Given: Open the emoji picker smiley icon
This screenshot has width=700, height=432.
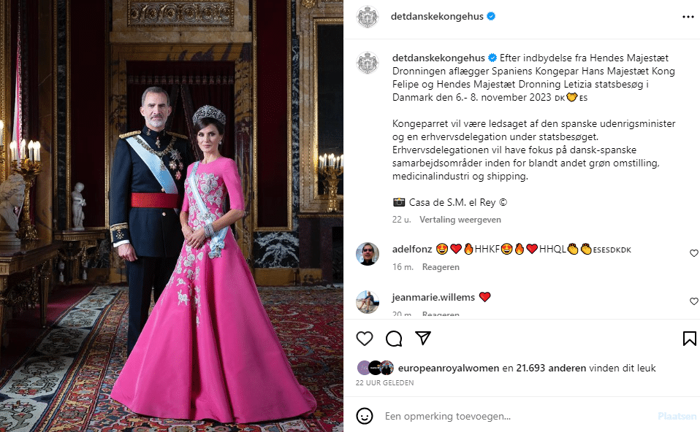Looking at the screenshot, I should click(365, 416).
